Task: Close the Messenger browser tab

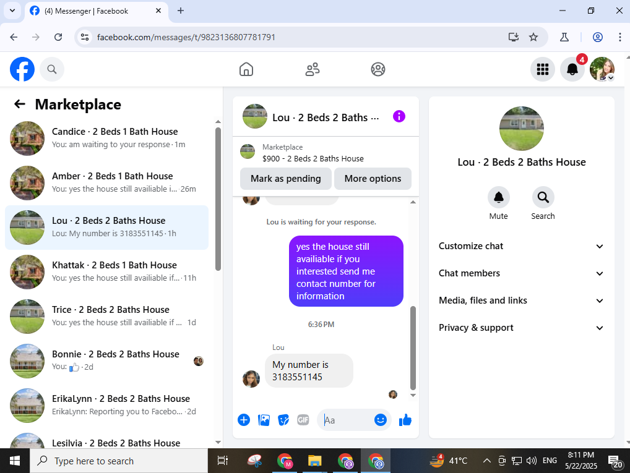Action: click(x=158, y=11)
